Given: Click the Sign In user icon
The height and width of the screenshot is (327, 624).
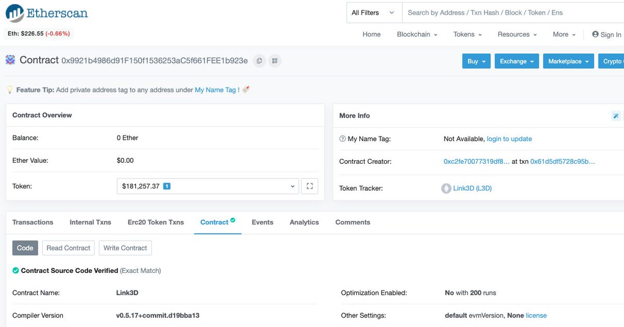Looking at the screenshot, I should [595, 34].
